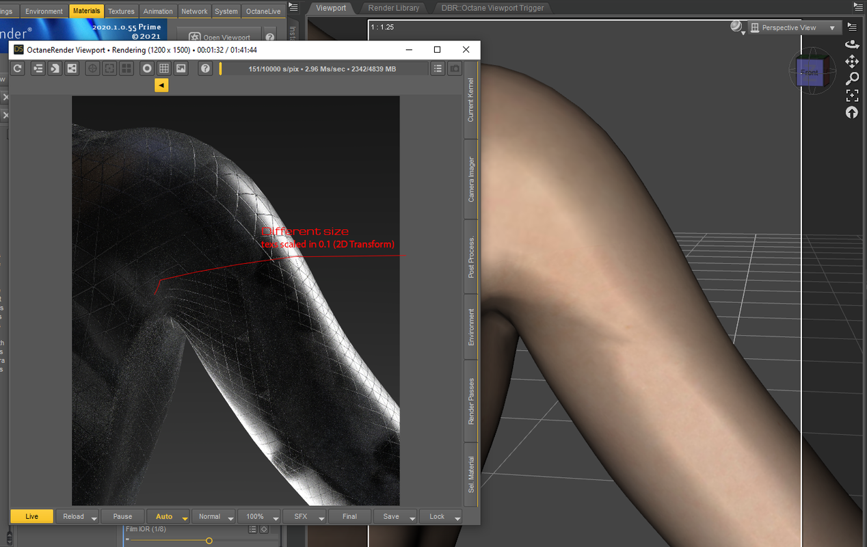Click the help icon next to Open Viewport
This screenshot has height=547, width=867.
pyautogui.click(x=270, y=38)
